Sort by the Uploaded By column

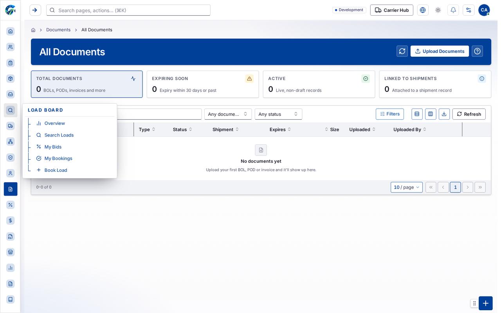(x=410, y=130)
